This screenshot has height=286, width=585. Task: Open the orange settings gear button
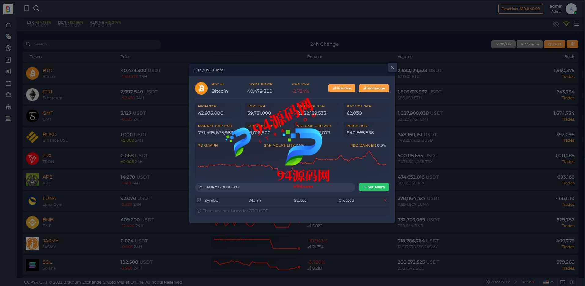click(x=572, y=44)
